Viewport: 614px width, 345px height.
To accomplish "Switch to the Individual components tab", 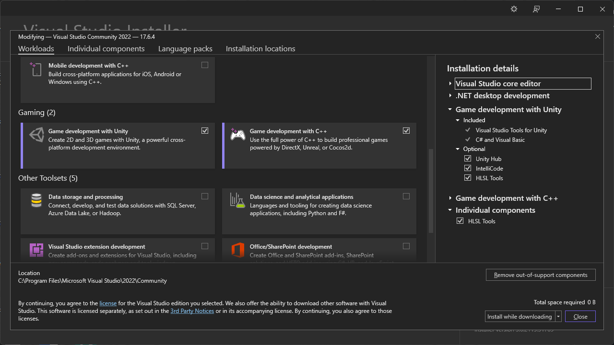I will (106, 49).
